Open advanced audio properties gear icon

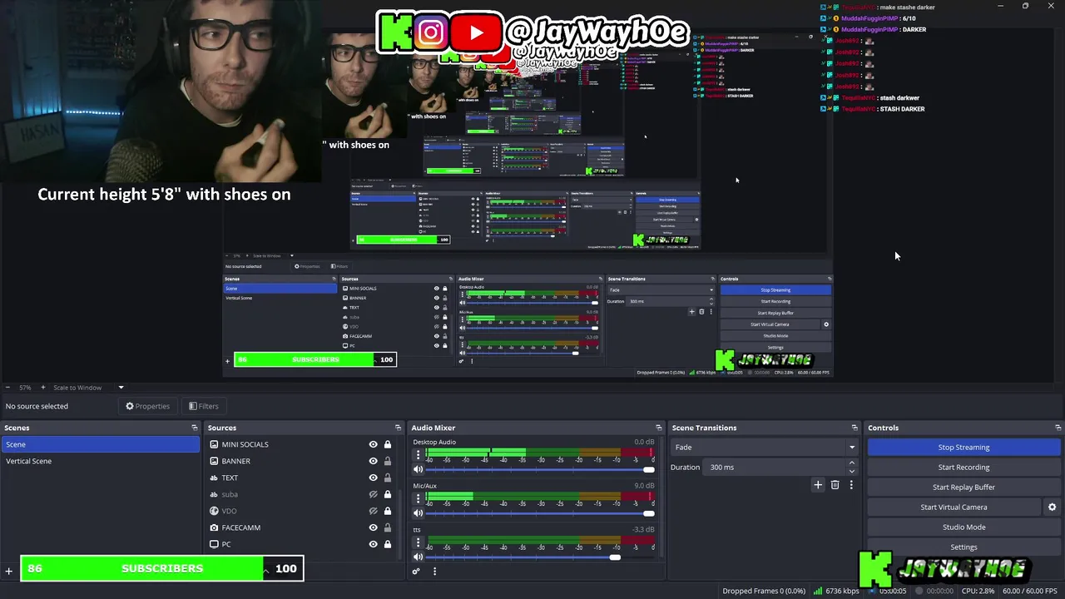416,571
